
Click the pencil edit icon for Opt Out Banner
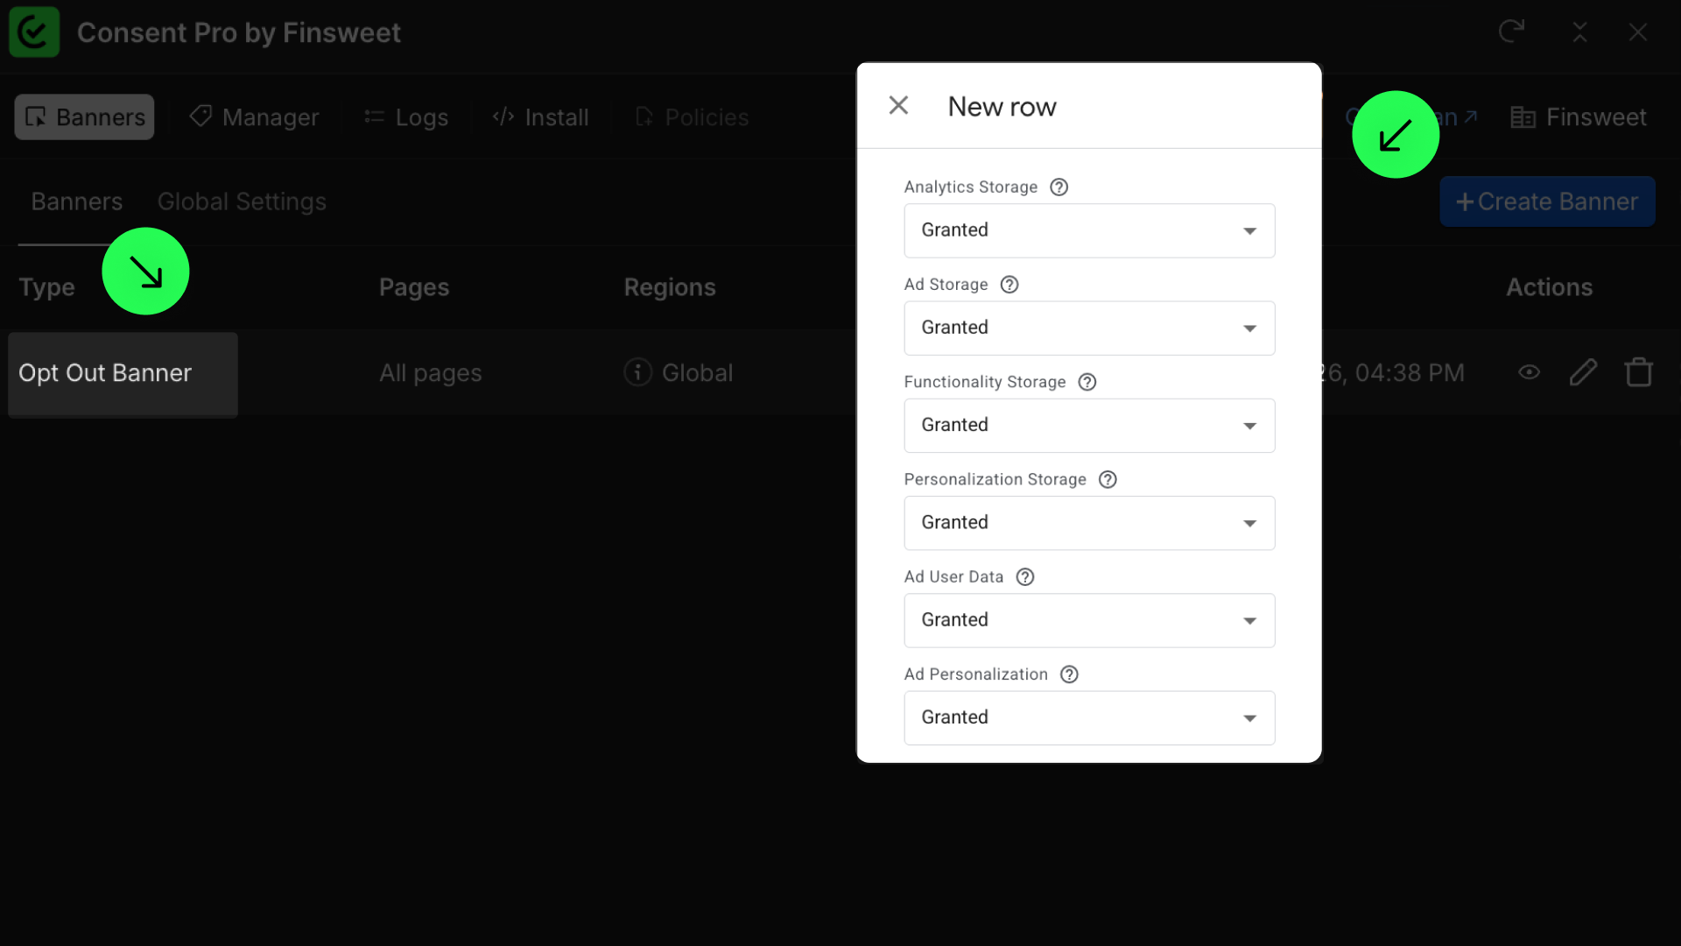click(1583, 373)
